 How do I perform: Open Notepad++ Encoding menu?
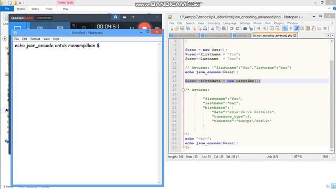tap(214, 23)
